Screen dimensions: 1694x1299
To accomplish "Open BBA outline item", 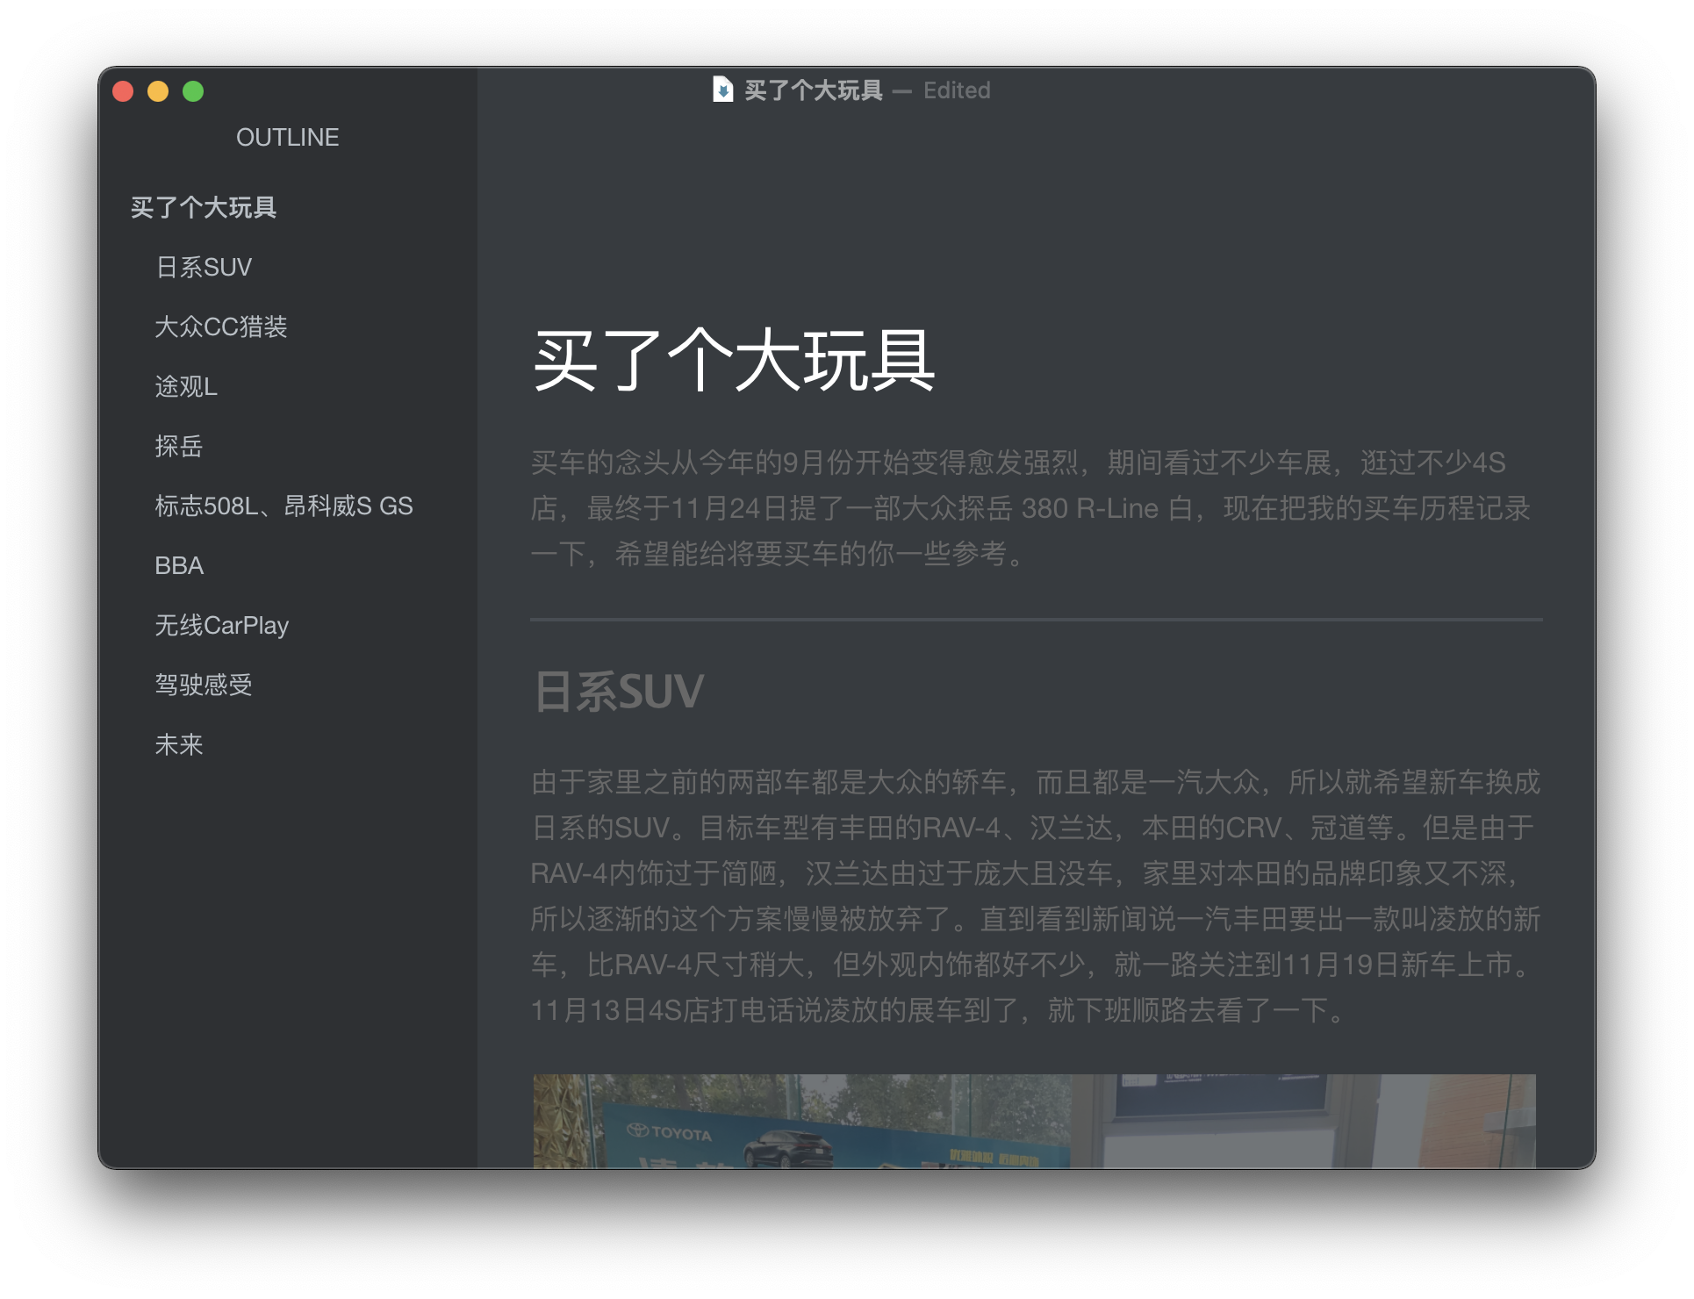I will point(179,566).
